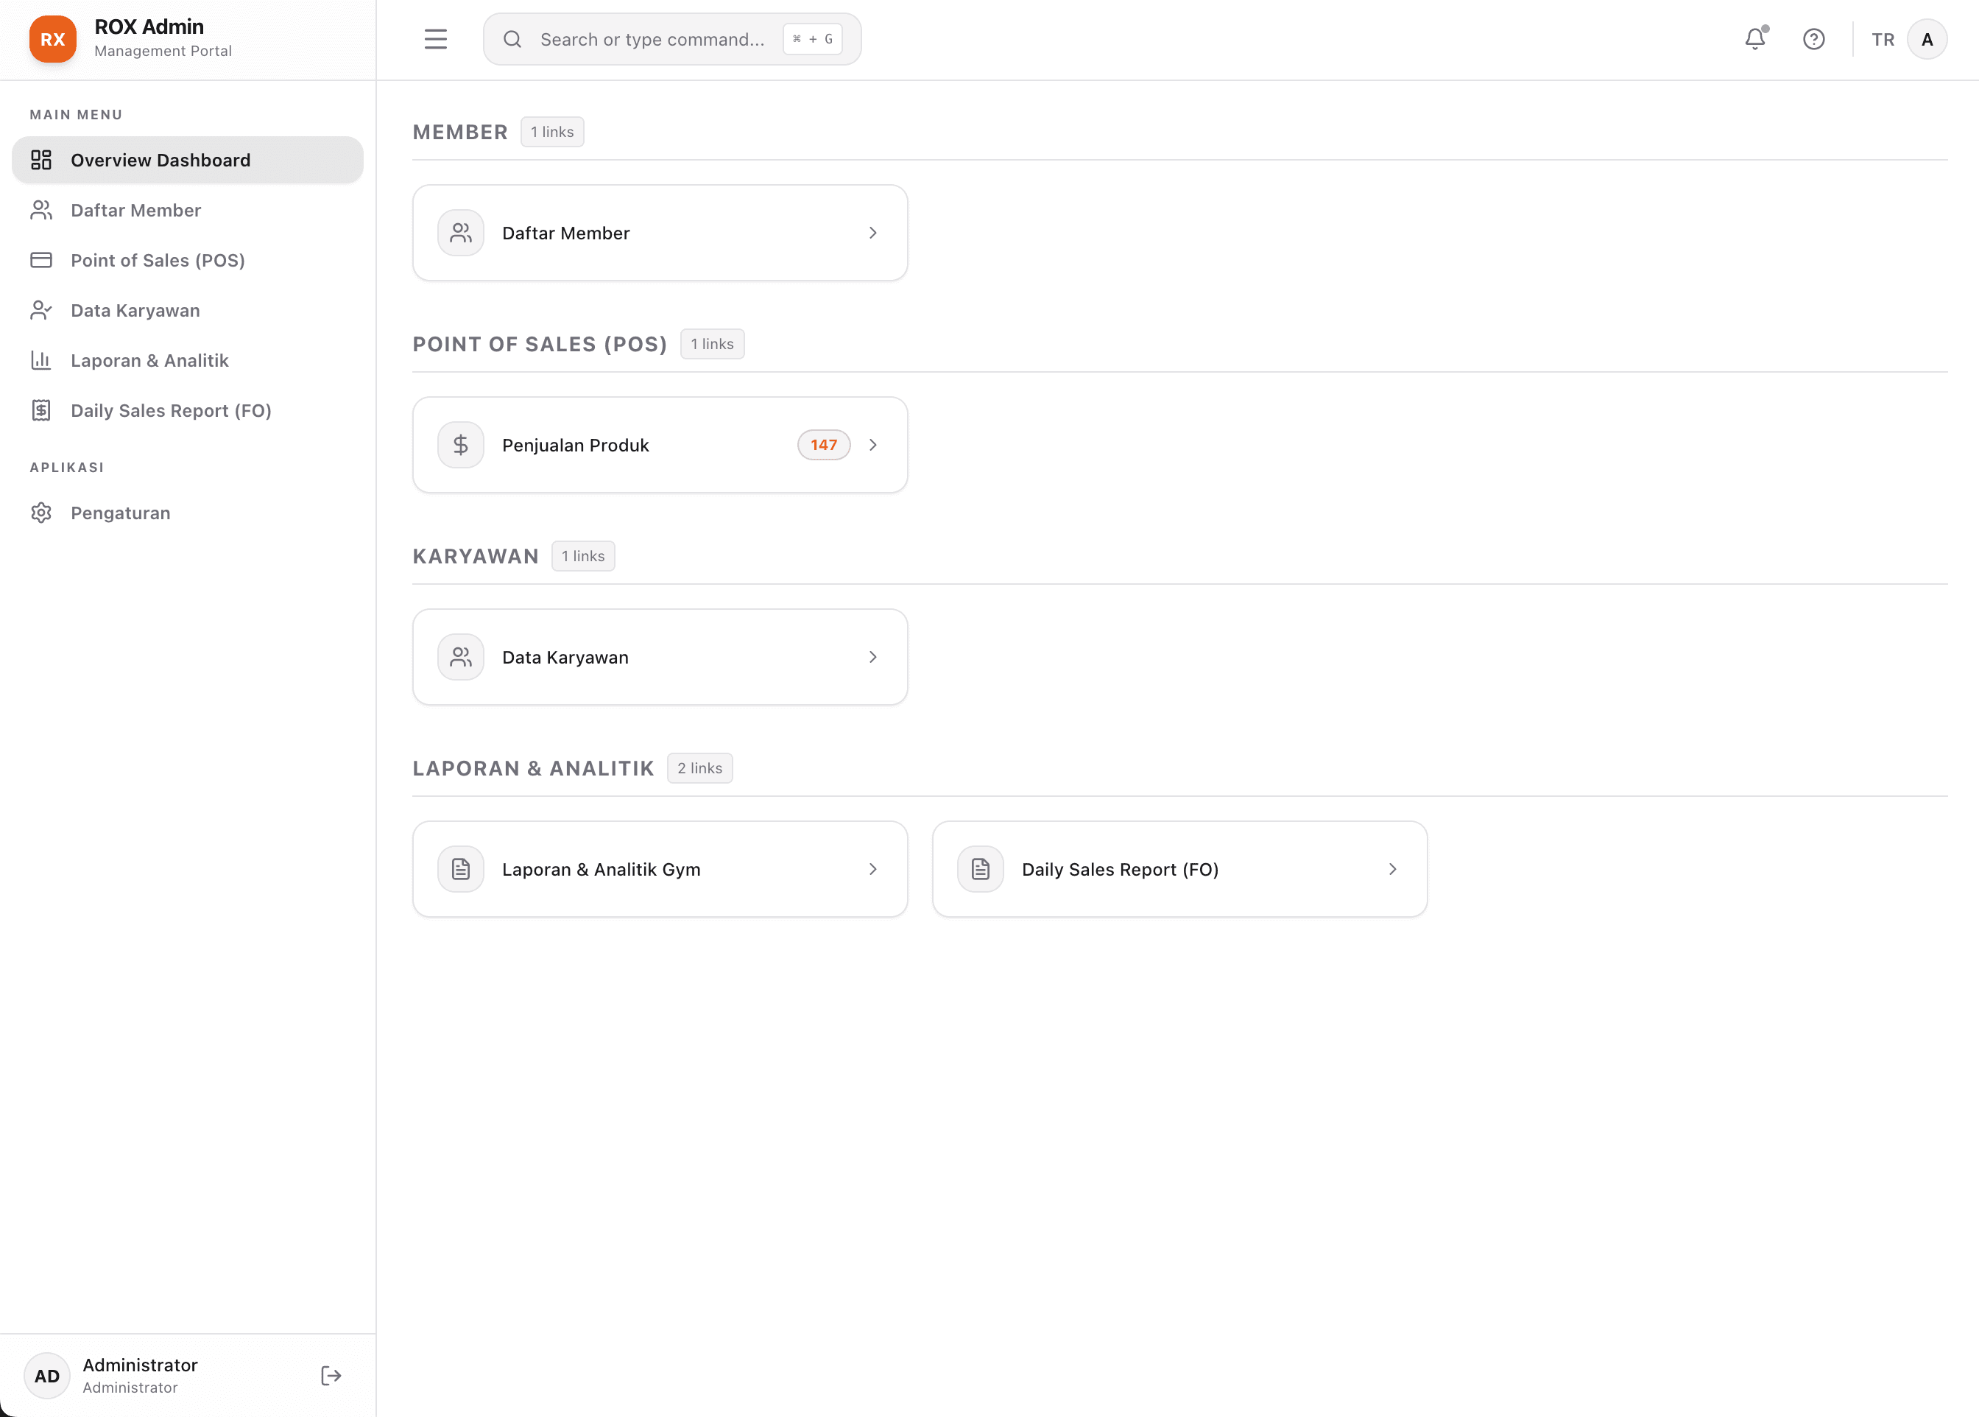
Task: Focus the Search or type command field
Action: 672,39
